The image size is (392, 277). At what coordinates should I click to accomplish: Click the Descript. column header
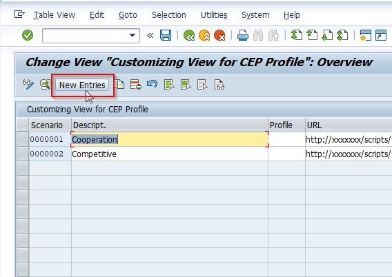coord(170,125)
